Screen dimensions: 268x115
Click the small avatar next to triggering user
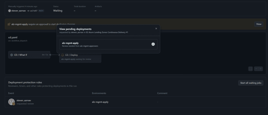[x=9, y=11]
